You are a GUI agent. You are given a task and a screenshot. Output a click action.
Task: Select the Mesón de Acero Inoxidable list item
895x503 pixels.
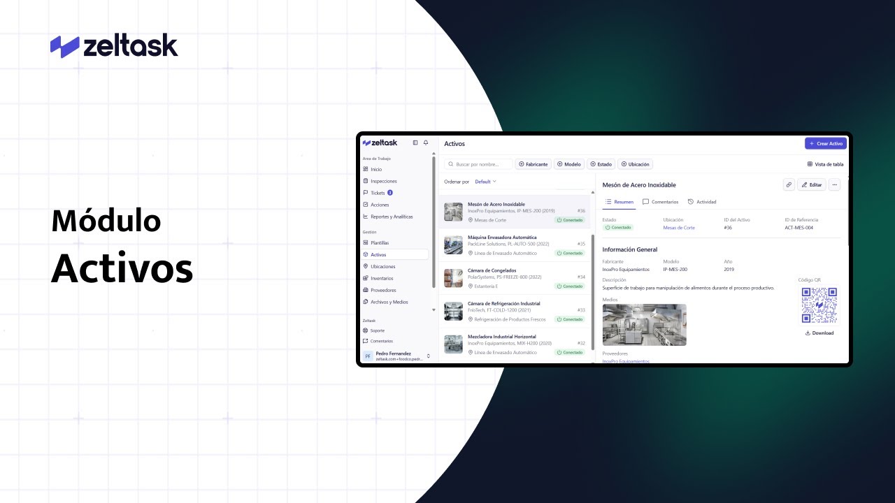[x=515, y=212]
